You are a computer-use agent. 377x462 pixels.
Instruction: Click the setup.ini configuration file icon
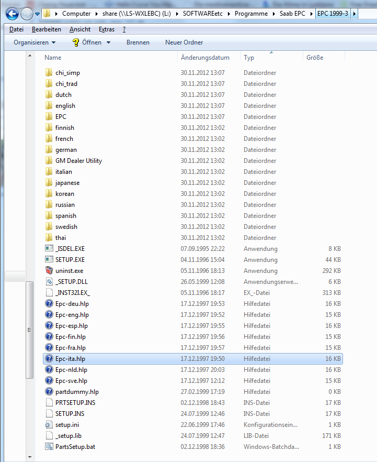point(49,425)
